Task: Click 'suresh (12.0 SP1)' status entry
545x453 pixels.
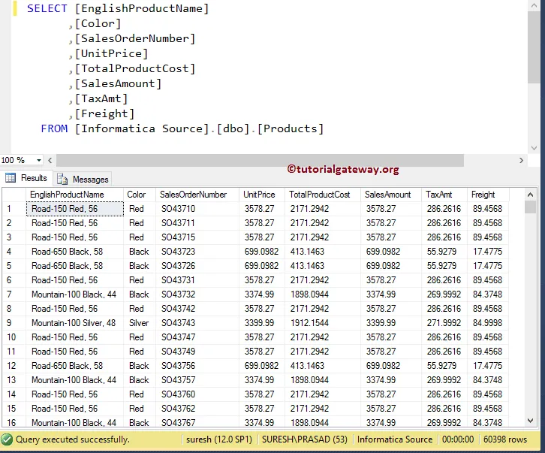Action: (x=219, y=439)
